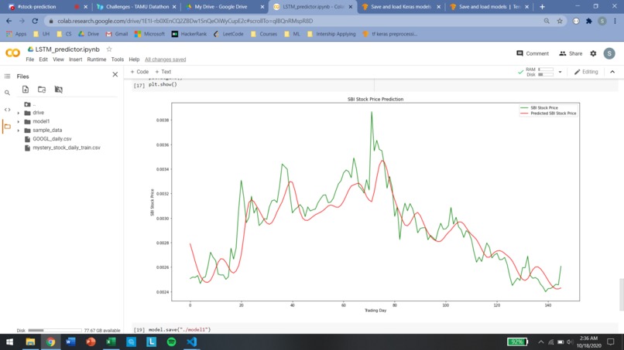Click the address bar URL
Viewport: 624px width, 350px height.
pyautogui.click(x=185, y=21)
